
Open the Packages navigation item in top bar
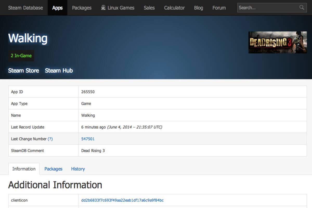coord(82,8)
